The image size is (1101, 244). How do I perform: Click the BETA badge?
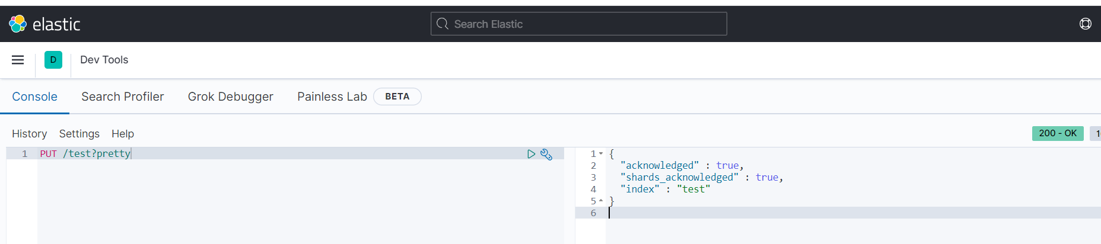[x=397, y=97]
